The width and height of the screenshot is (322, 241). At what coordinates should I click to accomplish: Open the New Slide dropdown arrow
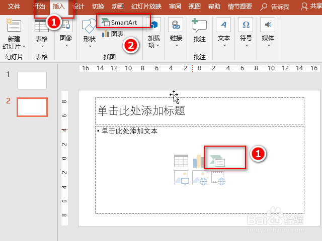click(24, 47)
